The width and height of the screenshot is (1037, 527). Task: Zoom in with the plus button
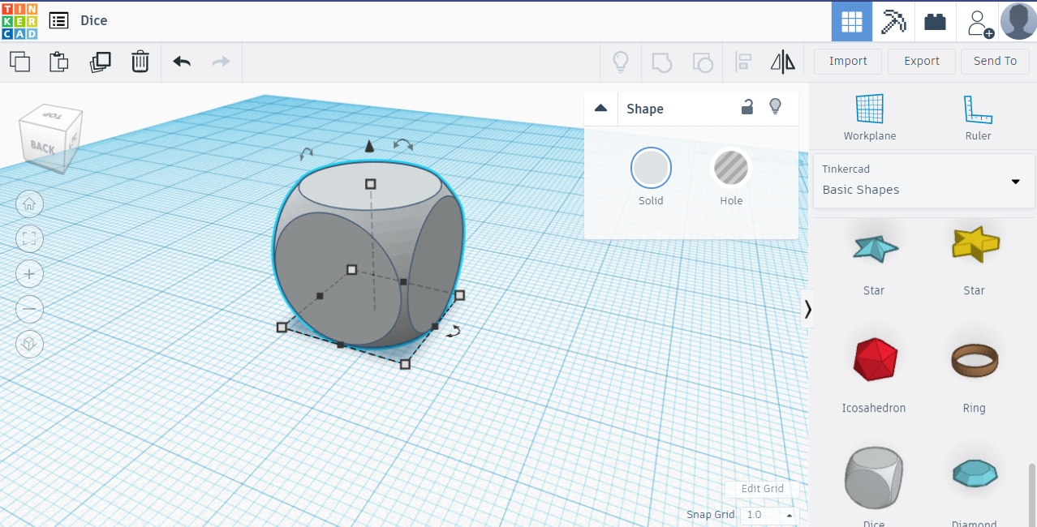[x=30, y=274]
